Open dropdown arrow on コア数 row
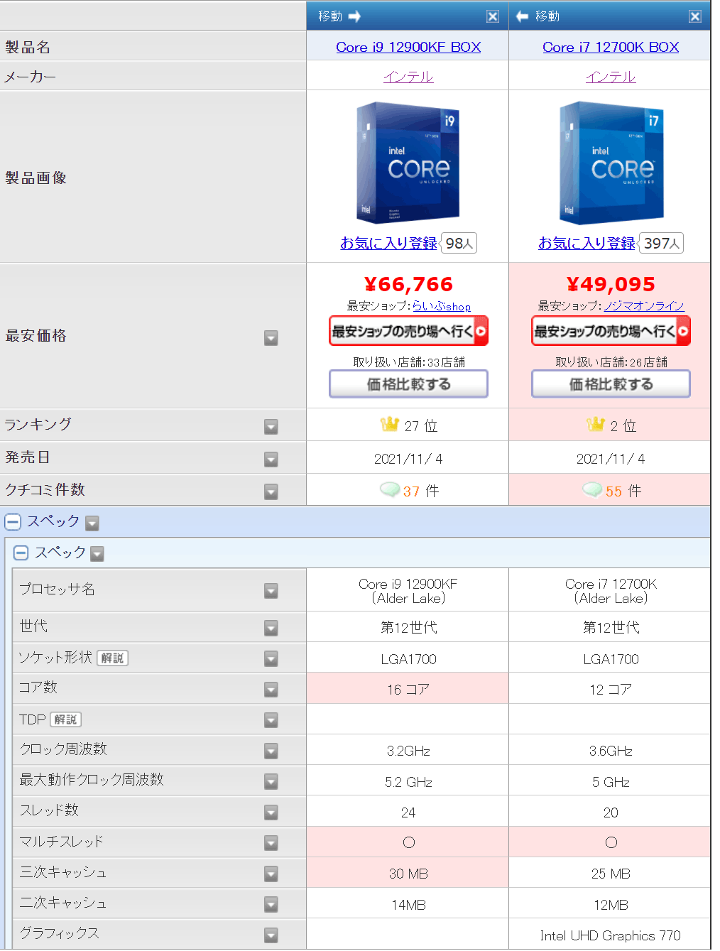Image resolution: width=720 pixels, height=951 pixels. (x=271, y=690)
